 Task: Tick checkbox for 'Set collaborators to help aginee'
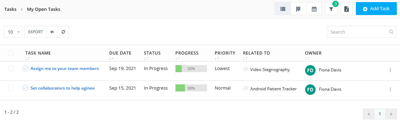tap(11, 88)
